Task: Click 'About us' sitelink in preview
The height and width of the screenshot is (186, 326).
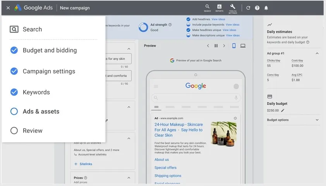Action: click(161, 160)
